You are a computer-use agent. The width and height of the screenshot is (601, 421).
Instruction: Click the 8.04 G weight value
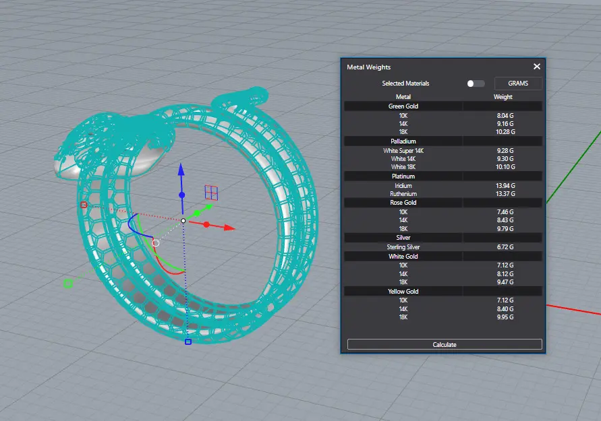(x=505, y=116)
